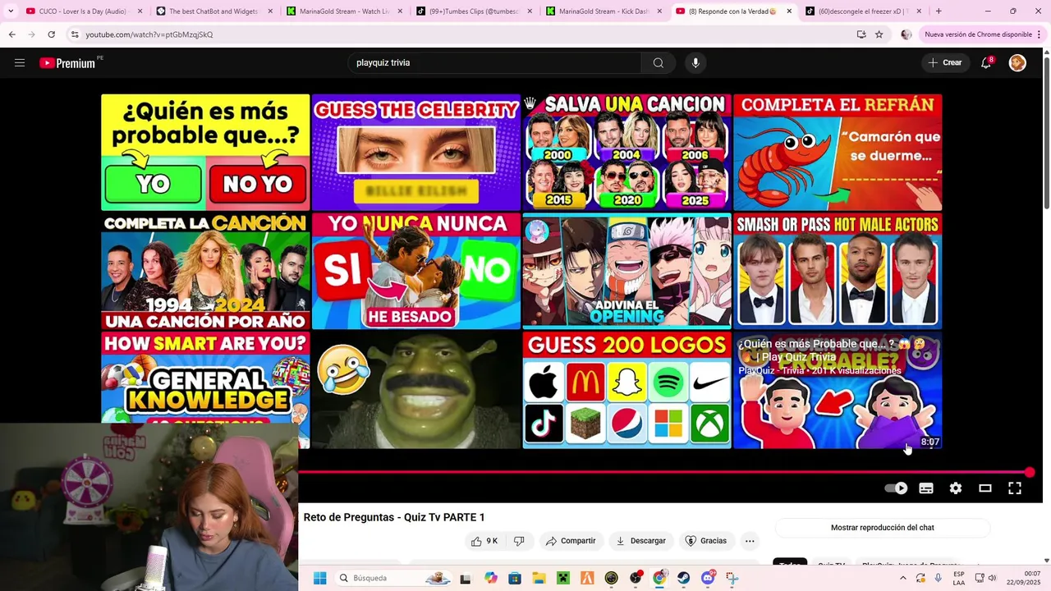Open Completa la Canción suggested video
This screenshot has width=1051, height=591.
(x=205, y=271)
